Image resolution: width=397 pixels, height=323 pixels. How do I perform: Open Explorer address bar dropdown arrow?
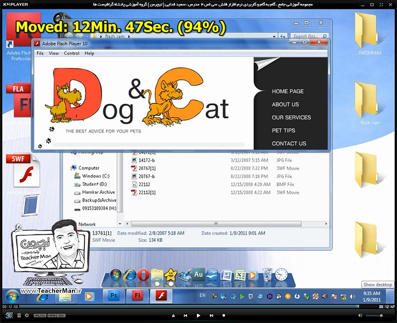point(274,36)
